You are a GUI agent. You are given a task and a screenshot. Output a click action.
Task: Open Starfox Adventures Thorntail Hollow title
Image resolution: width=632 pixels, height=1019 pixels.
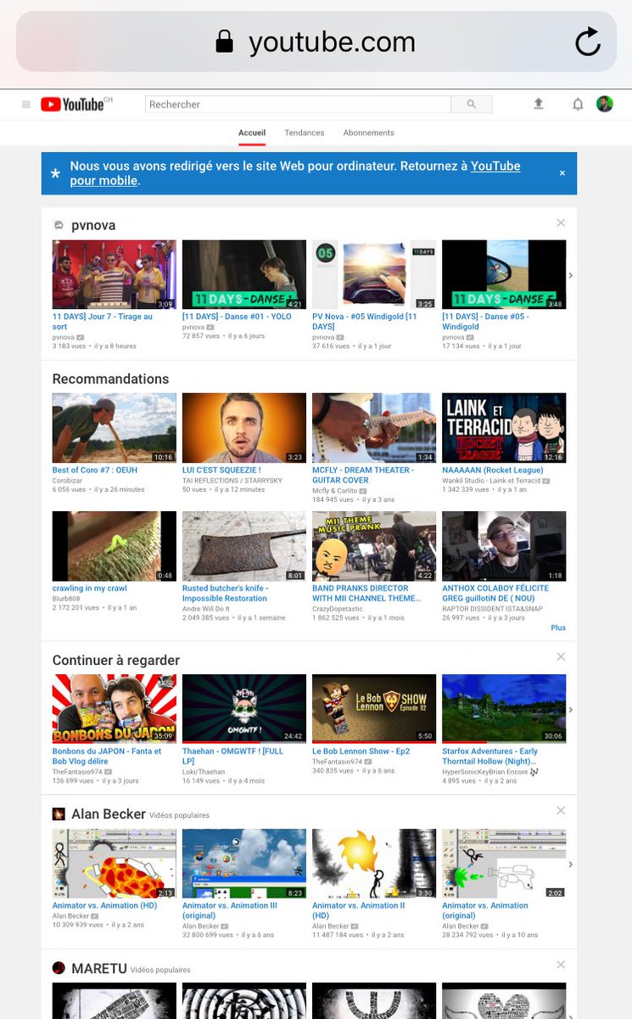pyautogui.click(x=490, y=756)
